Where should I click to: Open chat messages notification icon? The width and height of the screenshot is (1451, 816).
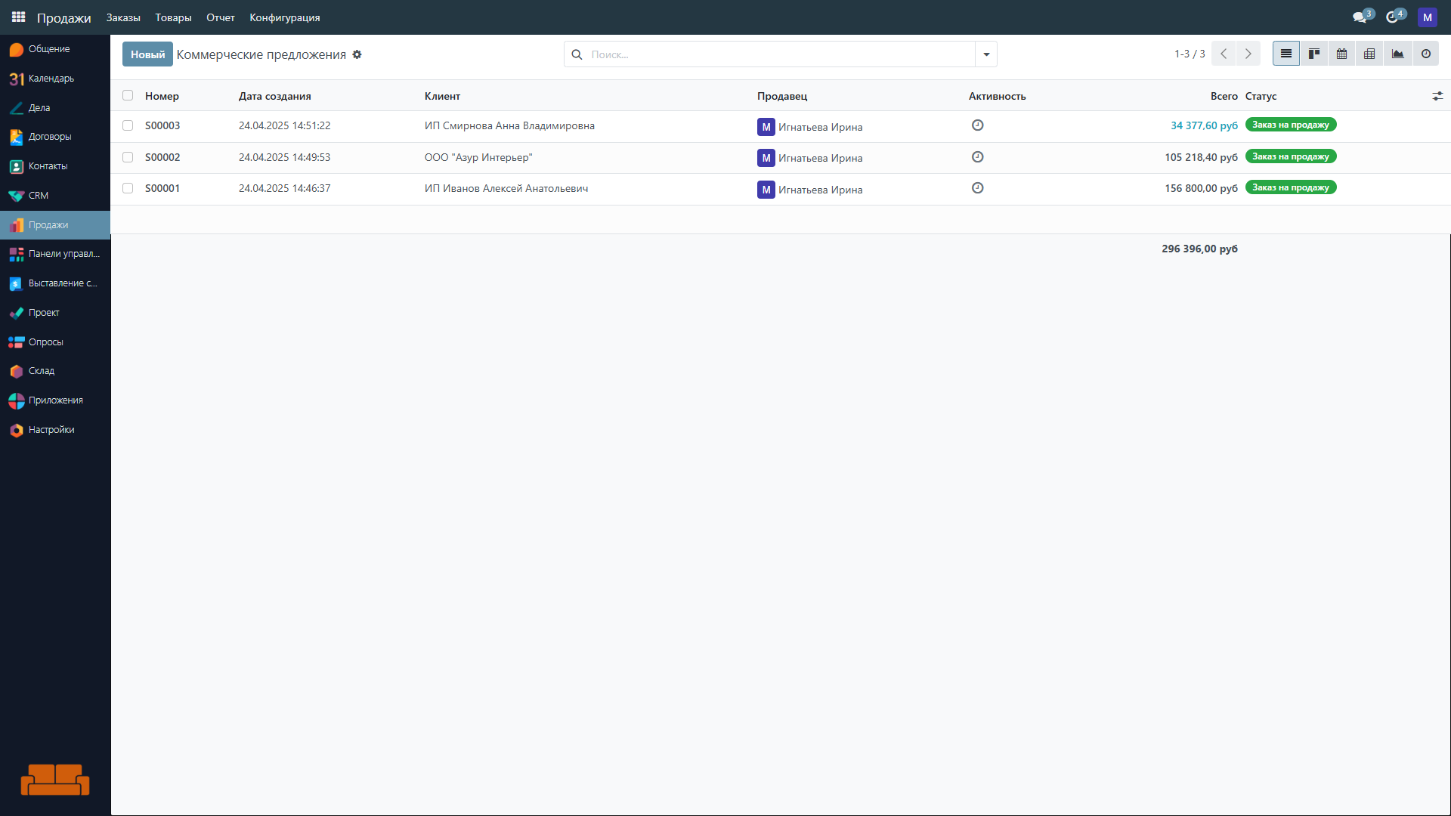(x=1360, y=17)
